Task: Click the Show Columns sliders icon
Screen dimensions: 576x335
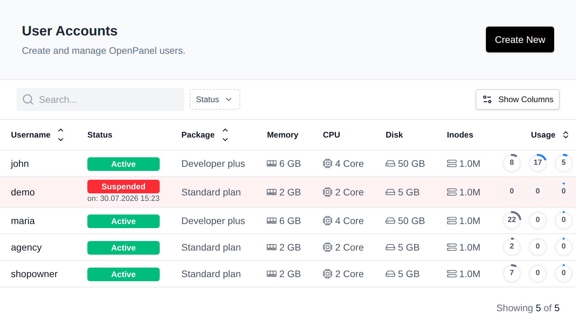Action: [x=487, y=99]
